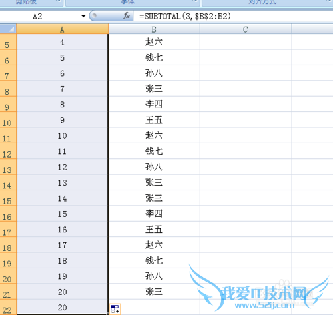Click cell A9 containing 8
Viewport: 333px width, 315px height.
tap(63, 104)
